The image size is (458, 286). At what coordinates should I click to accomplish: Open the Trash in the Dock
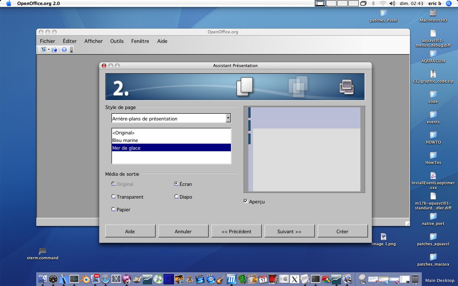(x=415, y=279)
